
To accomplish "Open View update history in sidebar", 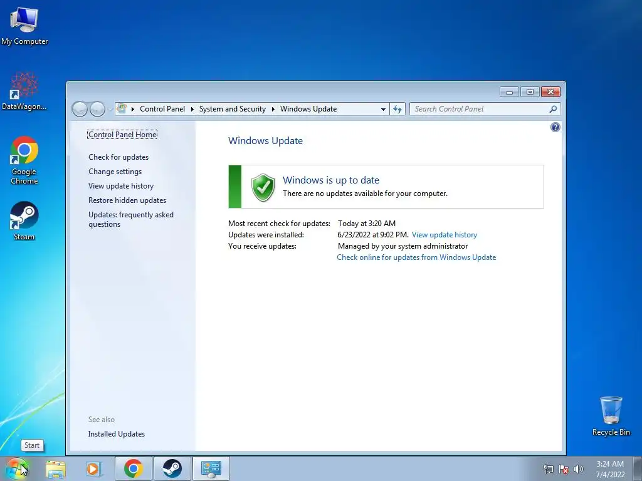I will [x=121, y=185].
